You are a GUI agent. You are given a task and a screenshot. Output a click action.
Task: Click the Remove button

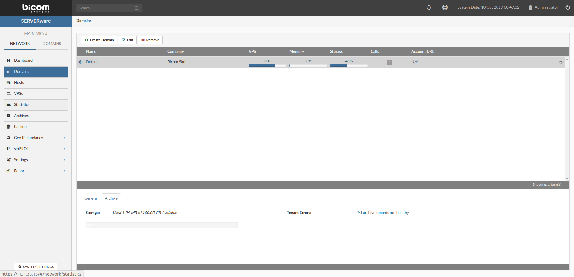pyautogui.click(x=150, y=40)
